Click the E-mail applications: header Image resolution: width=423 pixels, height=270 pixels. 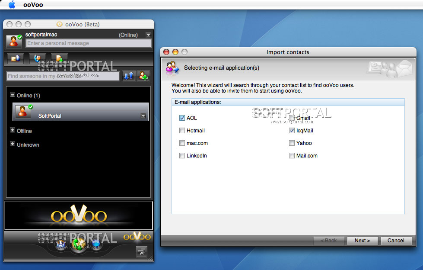pyautogui.click(x=288, y=102)
